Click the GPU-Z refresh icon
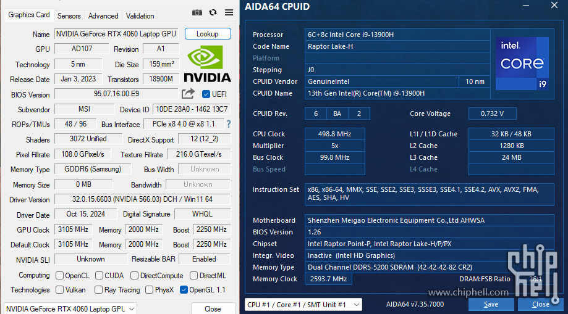 [213, 13]
